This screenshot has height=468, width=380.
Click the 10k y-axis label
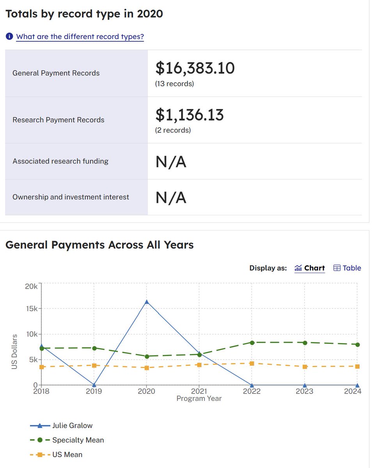[x=31, y=334]
